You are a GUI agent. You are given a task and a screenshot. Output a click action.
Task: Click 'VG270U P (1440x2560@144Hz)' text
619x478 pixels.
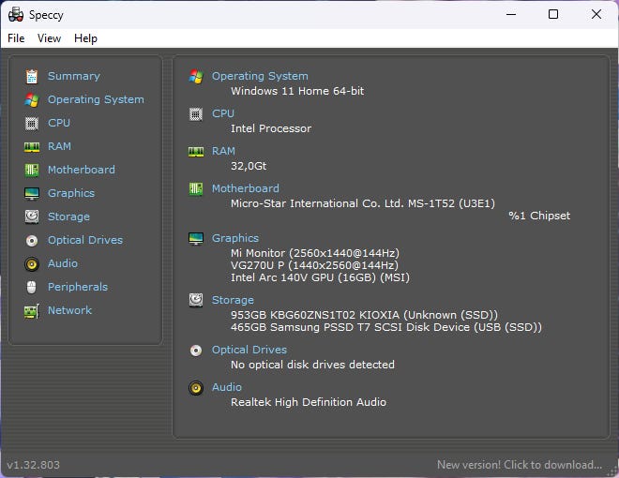click(314, 265)
